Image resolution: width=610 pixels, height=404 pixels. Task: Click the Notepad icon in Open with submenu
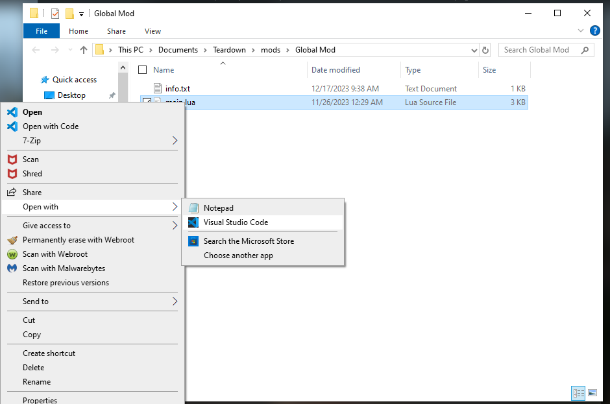pyautogui.click(x=193, y=208)
